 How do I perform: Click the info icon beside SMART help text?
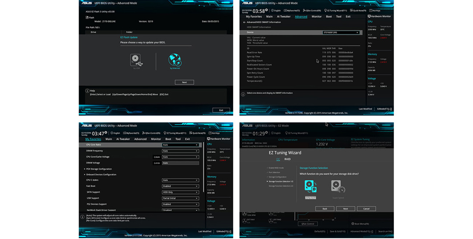click(x=243, y=94)
